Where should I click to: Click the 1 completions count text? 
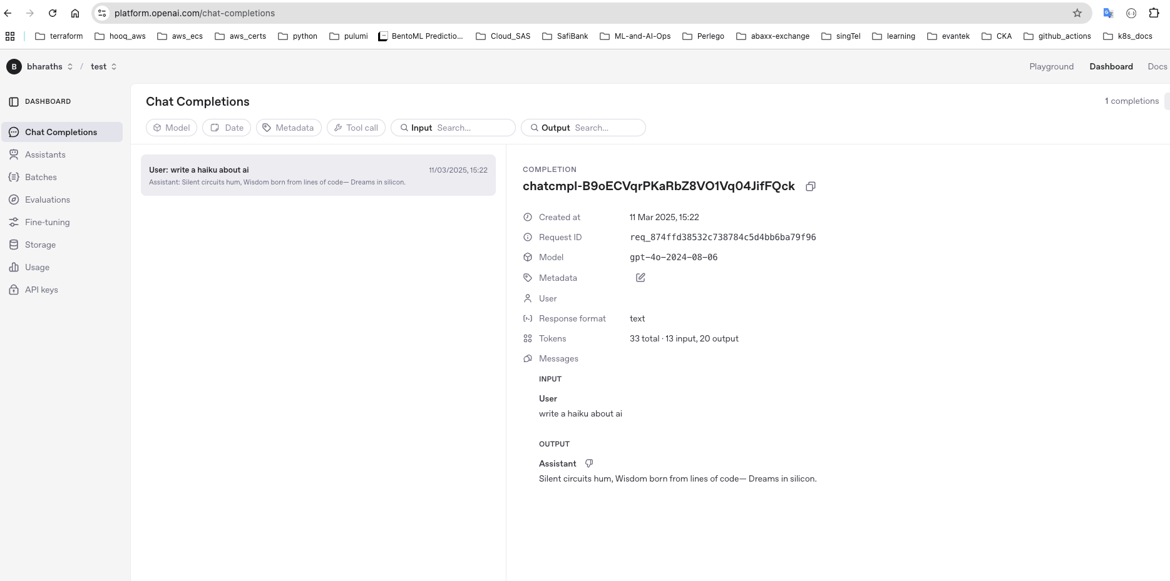(x=1132, y=101)
